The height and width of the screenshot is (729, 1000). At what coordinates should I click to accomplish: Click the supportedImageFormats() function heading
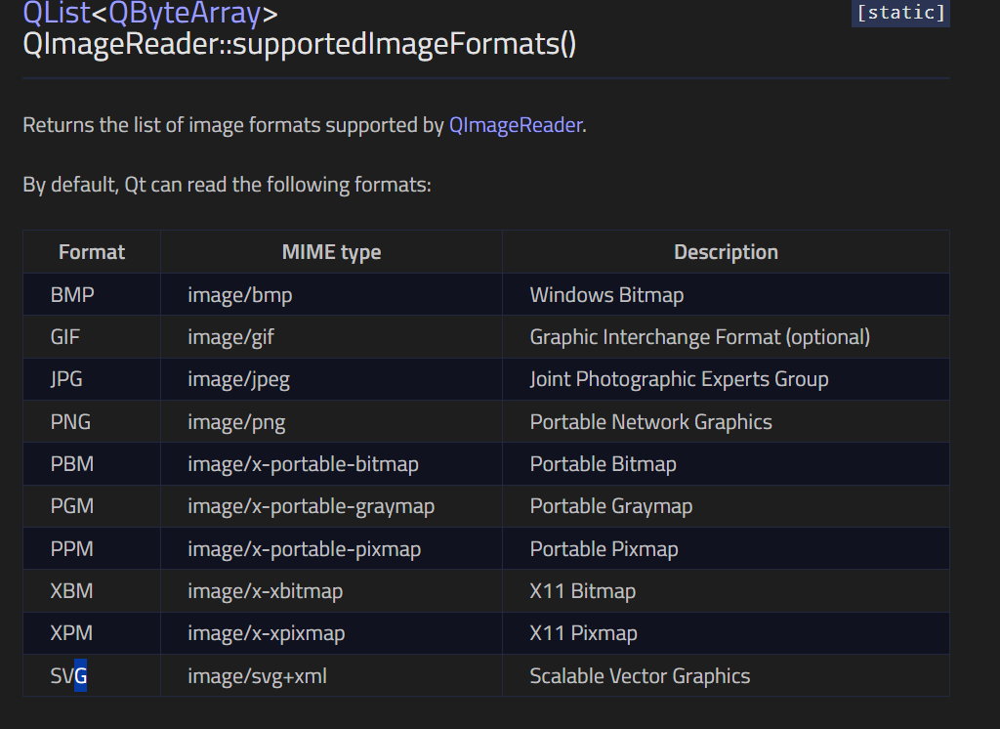click(x=299, y=45)
